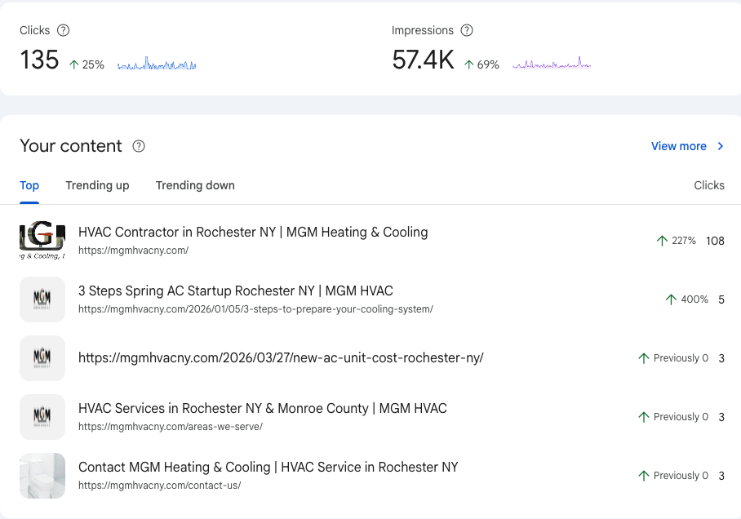This screenshot has height=519, width=741.
Task: Open the help icon next to Clicks
Action: [63, 30]
